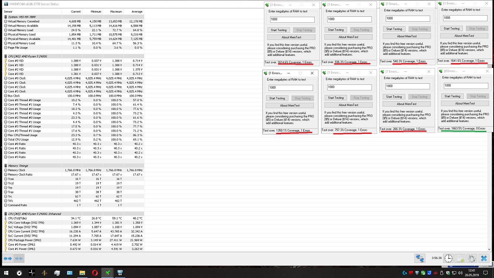The height and width of the screenshot is (278, 494).
Task: Select the Command Rate sensor row
Action: click(73, 205)
